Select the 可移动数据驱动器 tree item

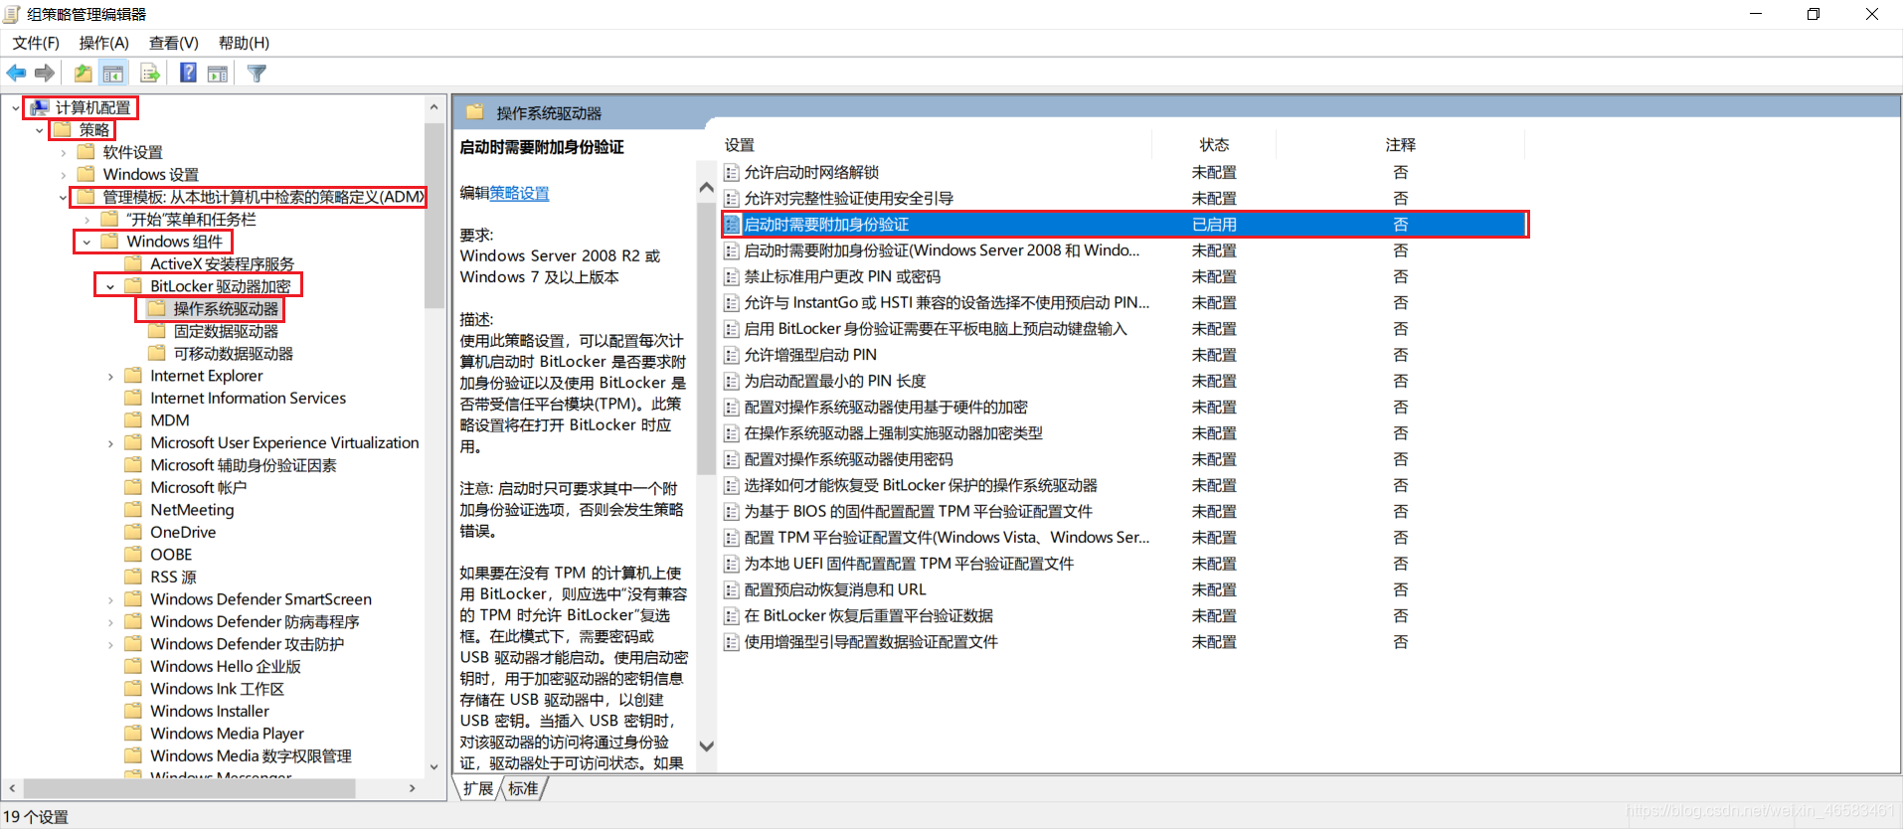pos(234,354)
